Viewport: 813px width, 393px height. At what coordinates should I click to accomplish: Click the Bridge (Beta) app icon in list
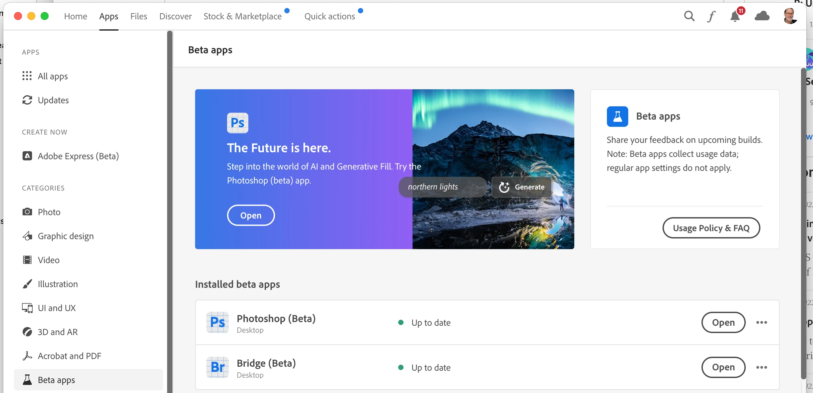pyautogui.click(x=217, y=367)
